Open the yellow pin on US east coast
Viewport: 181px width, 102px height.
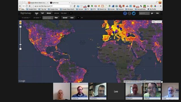click(x=61, y=35)
